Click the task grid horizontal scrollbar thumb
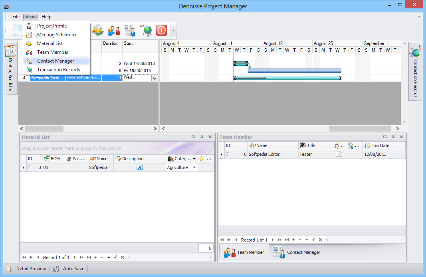 [x=44, y=129]
